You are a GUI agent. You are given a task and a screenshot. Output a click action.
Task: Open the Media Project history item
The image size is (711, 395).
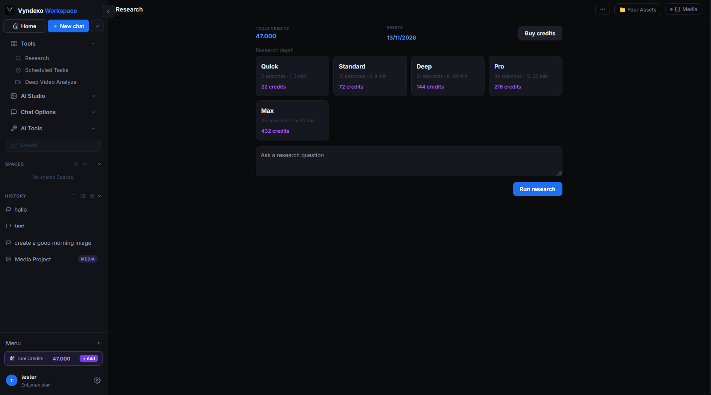(53, 259)
